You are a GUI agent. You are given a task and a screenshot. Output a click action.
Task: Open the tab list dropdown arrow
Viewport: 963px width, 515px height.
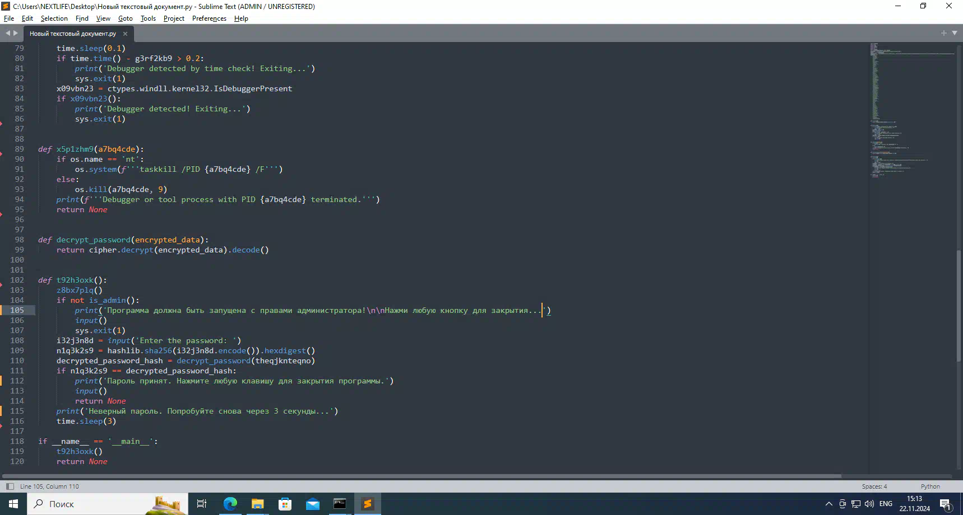click(955, 33)
